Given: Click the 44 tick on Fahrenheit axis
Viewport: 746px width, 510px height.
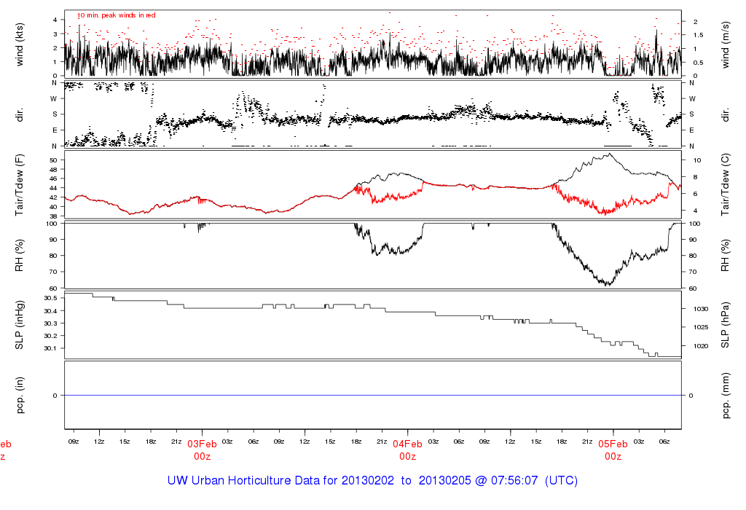Looking at the screenshot, I should 53,189.
